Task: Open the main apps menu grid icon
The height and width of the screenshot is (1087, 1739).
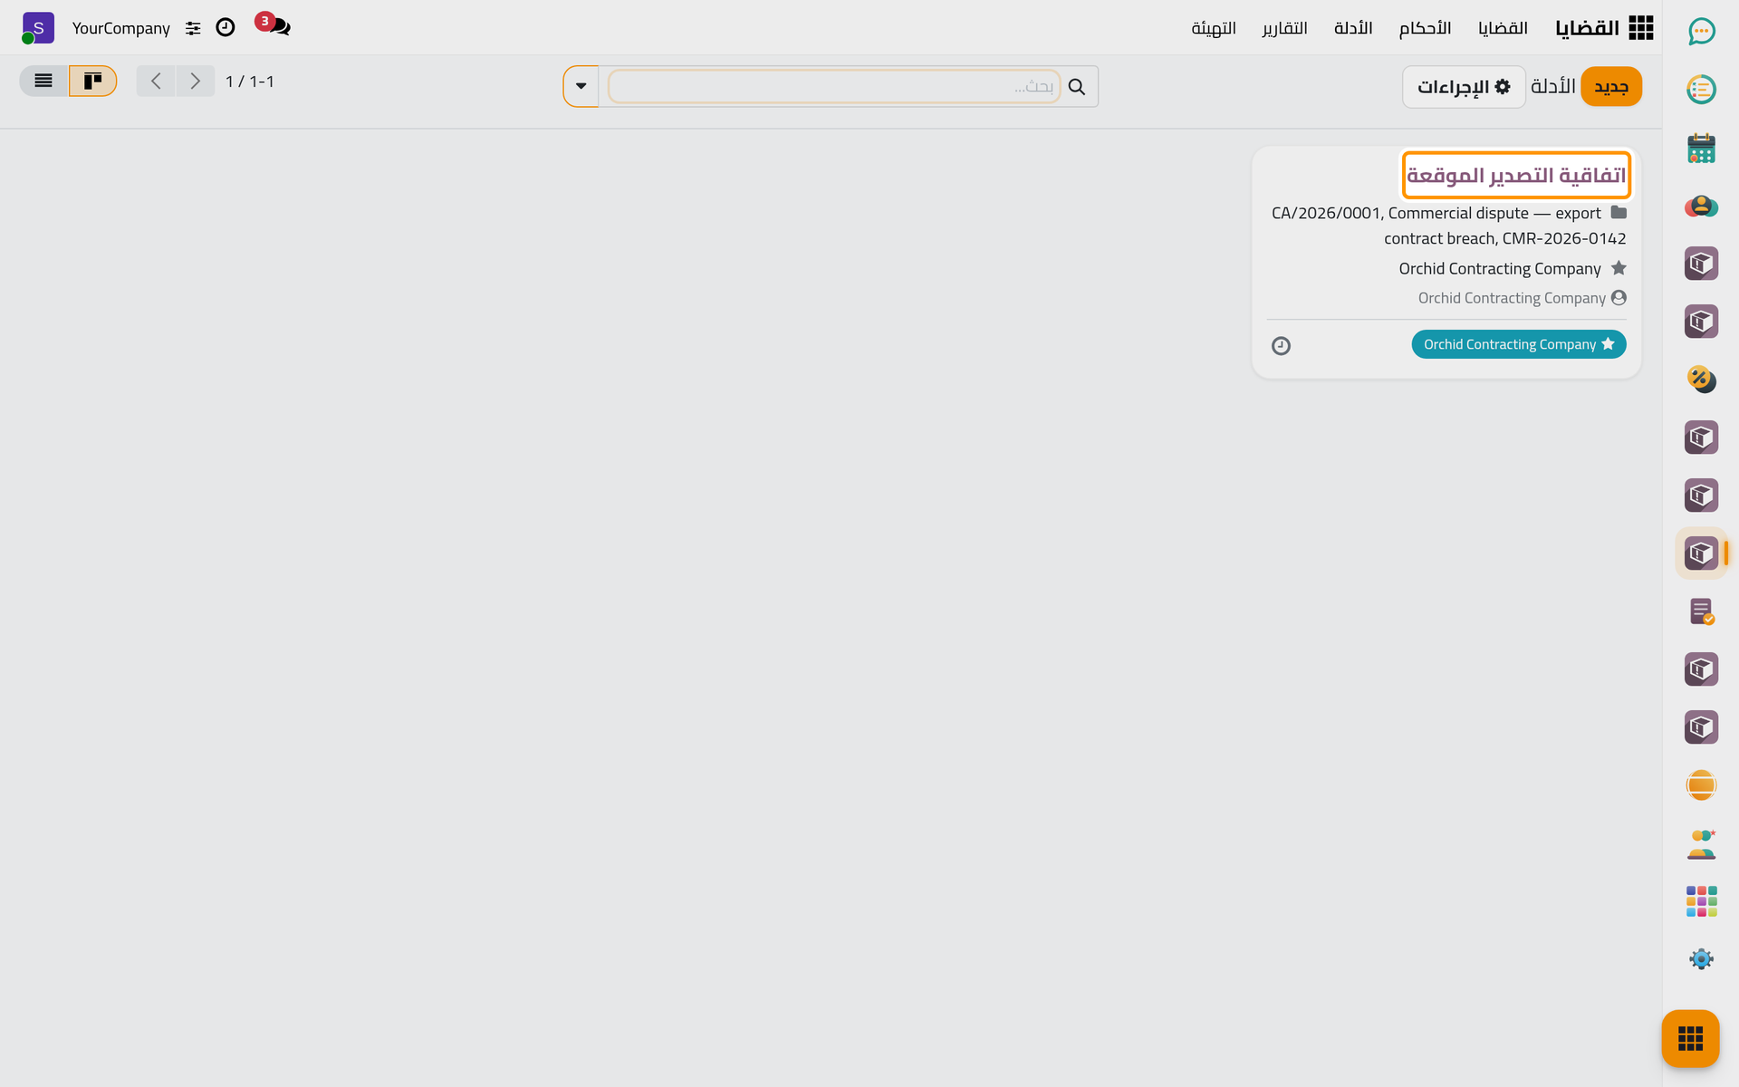Action: coord(1640,28)
